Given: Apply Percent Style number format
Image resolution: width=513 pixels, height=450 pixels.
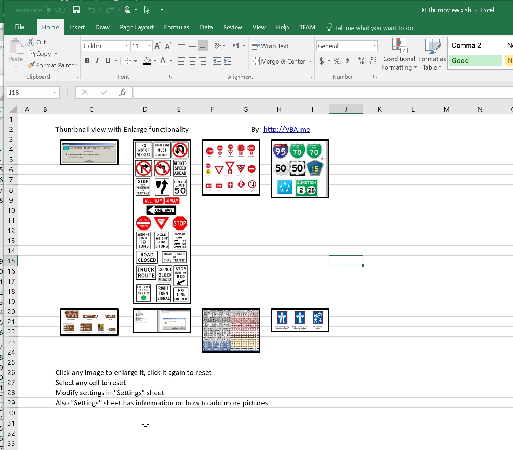Looking at the screenshot, I should point(337,61).
